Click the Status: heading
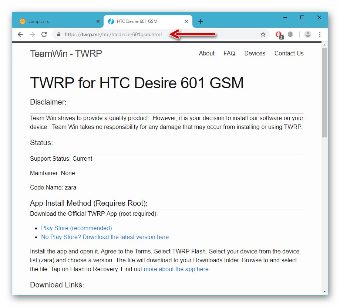 [x=41, y=143]
